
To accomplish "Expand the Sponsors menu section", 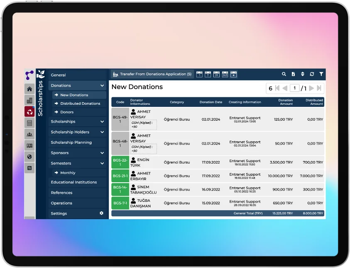I will pyautogui.click(x=102, y=153).
